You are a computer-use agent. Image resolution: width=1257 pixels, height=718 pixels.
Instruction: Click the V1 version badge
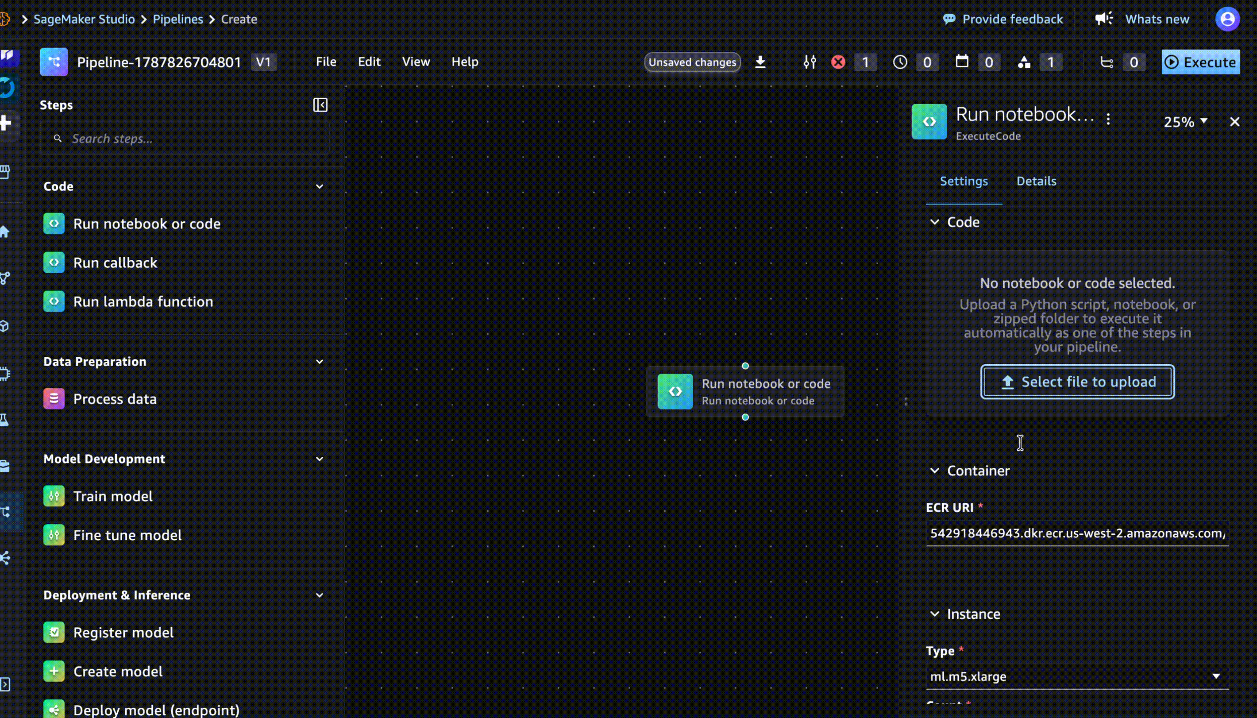coord(264,62)
